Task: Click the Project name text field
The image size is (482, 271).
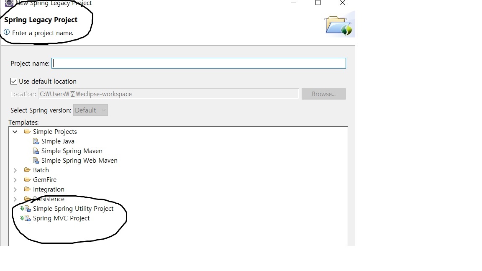Action: click(199, 63)
